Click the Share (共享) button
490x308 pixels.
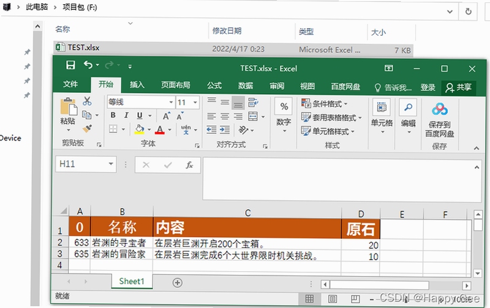(x=458, y=87)
